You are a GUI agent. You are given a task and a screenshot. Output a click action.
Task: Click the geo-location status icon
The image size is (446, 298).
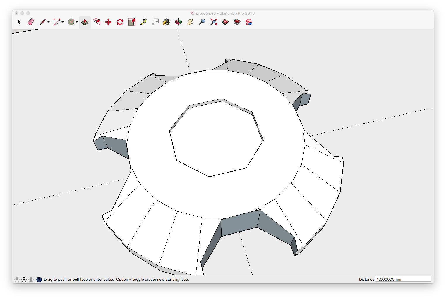[x=17, y=280]
